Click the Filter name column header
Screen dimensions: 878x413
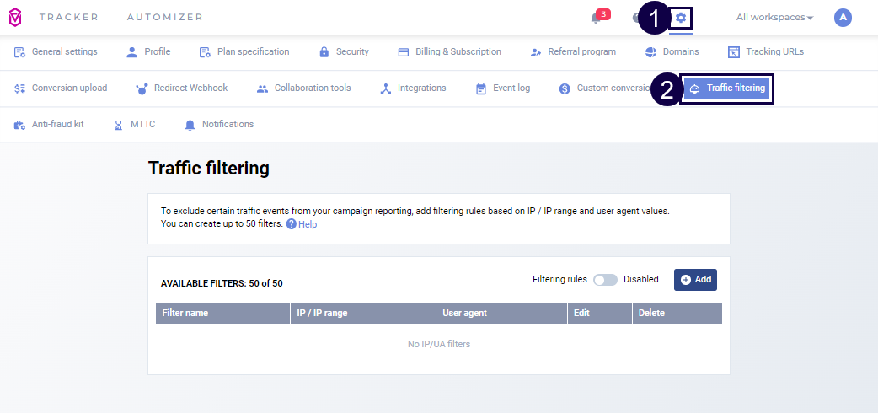[x=222, y=314]
